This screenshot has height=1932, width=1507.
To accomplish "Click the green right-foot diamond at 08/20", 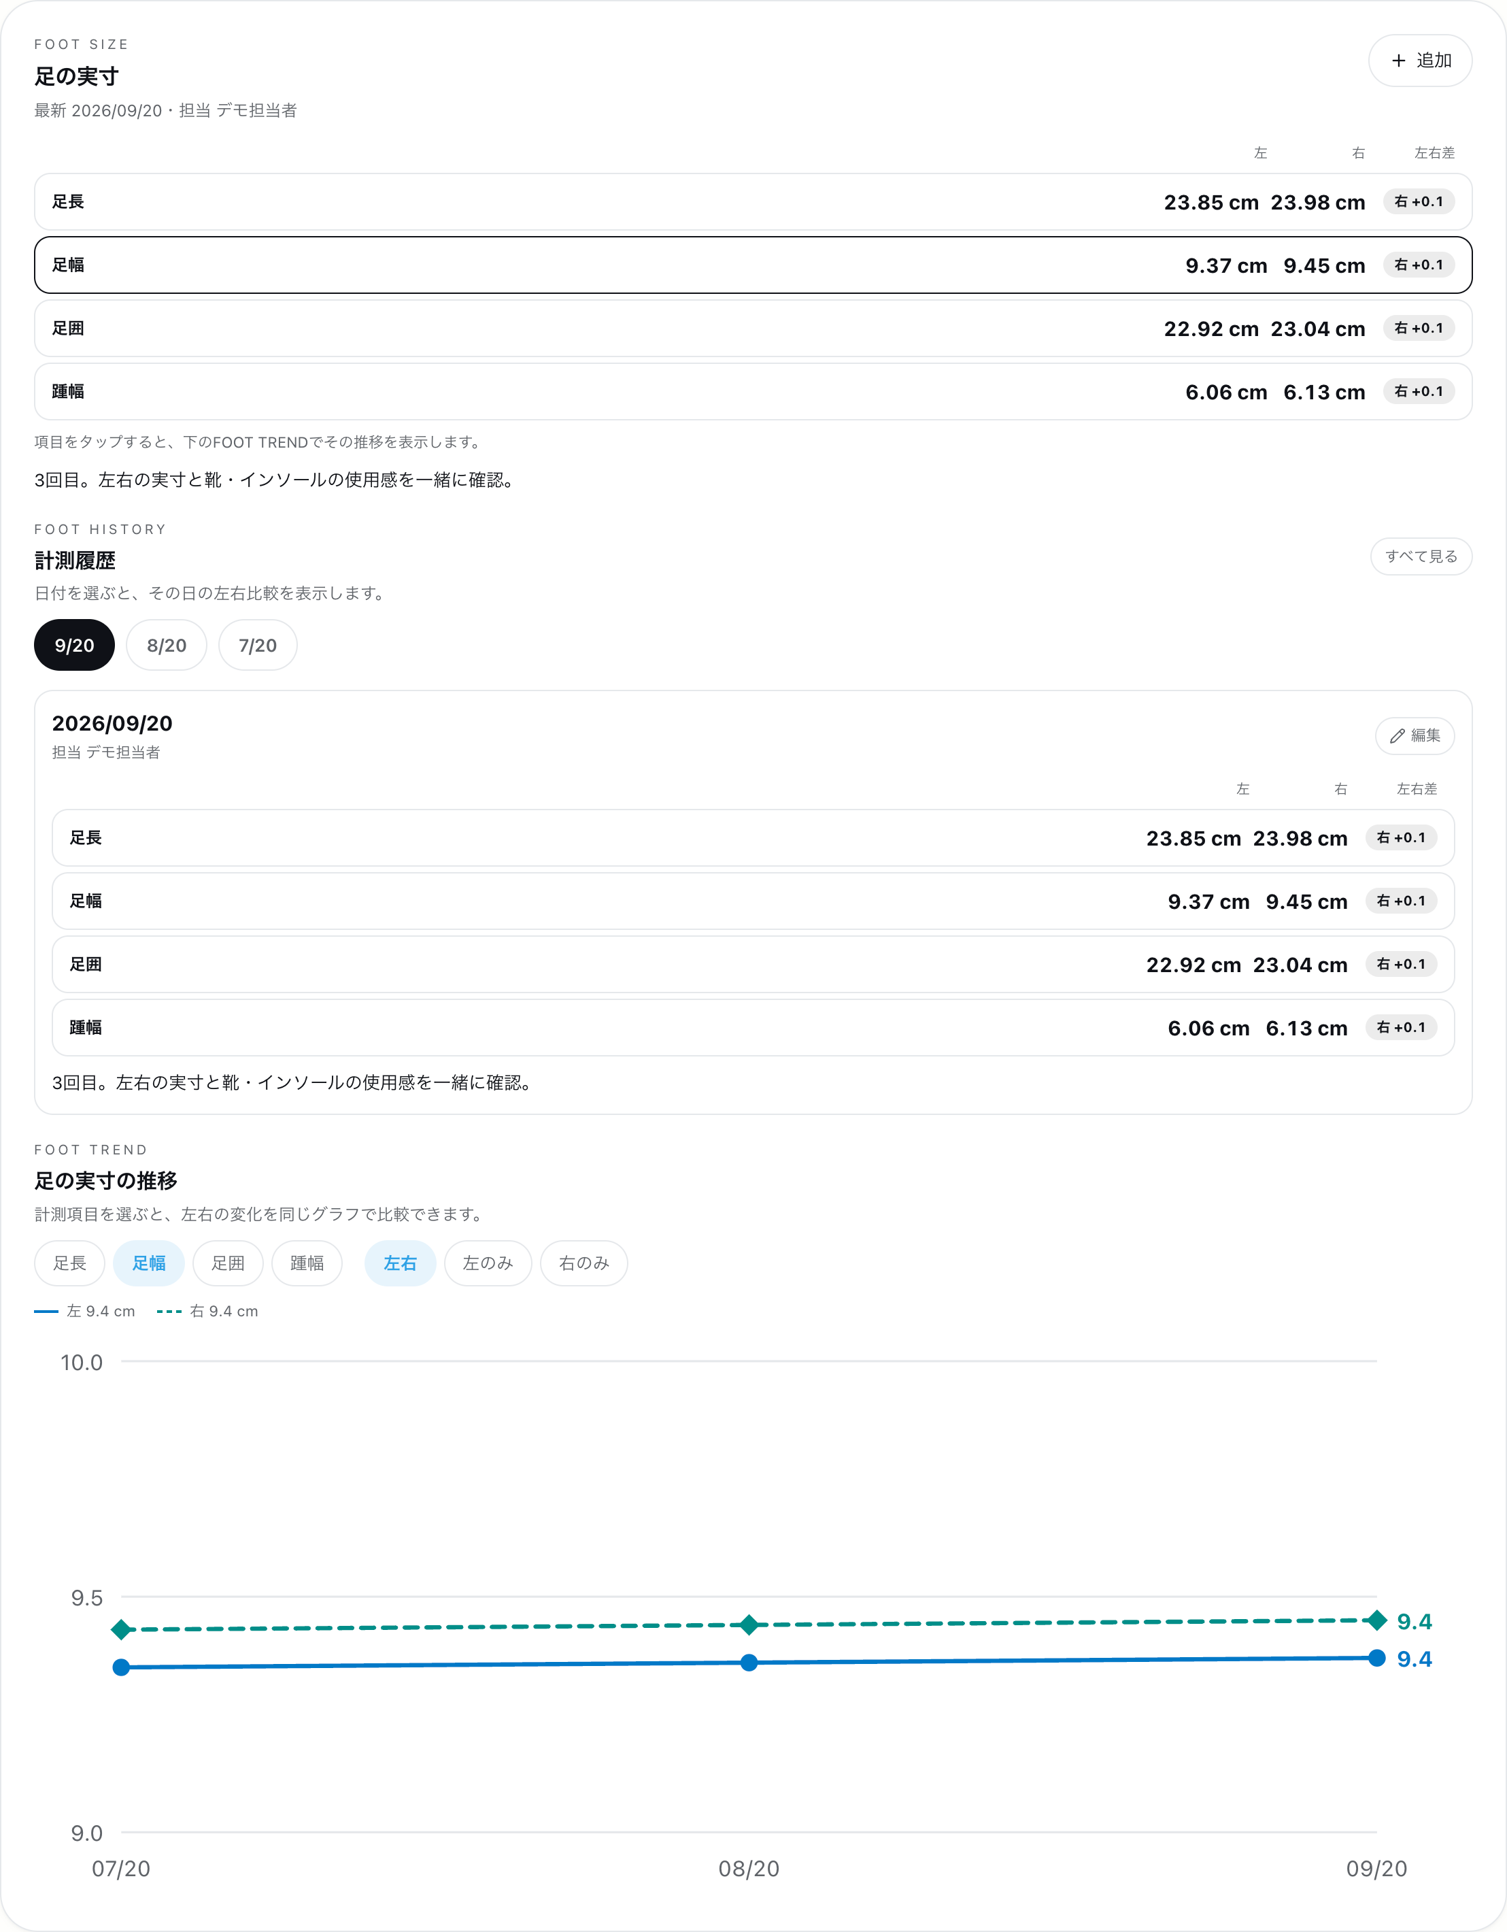I will click(749, 1625).
